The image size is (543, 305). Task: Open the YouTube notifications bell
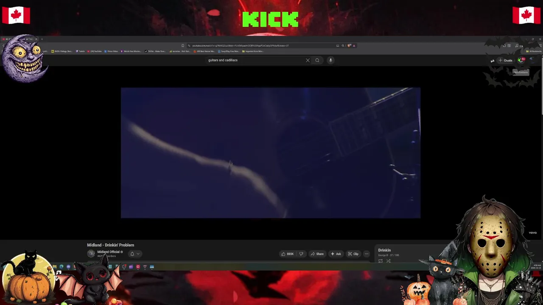point(521,60)
